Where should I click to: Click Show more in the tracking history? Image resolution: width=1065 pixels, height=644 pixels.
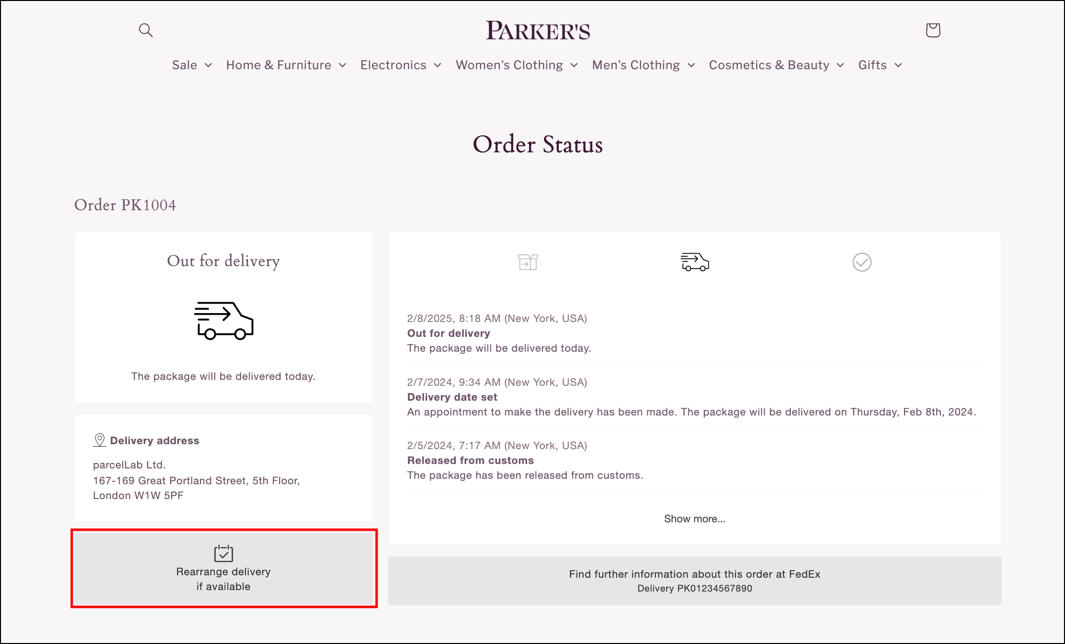(694, 518)
